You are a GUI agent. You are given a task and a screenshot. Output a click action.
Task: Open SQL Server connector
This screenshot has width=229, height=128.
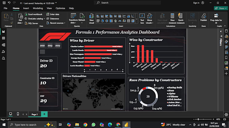click(x=32, y=23)
